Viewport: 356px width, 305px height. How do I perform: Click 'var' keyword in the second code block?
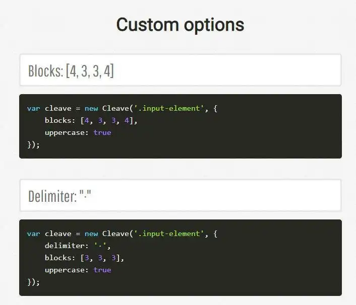point(33,234)
